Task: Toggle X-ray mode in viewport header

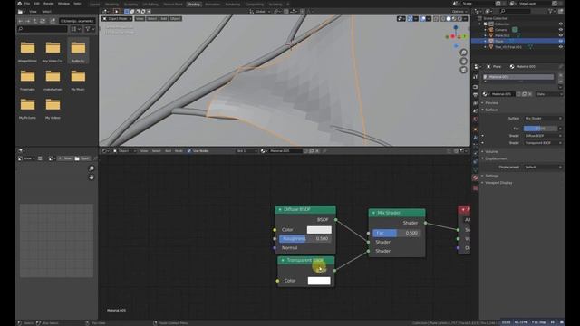Action: (436, 18)
